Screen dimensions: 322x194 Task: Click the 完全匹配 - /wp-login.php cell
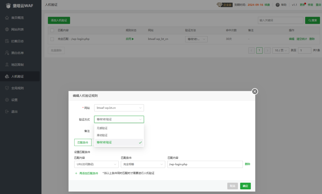point(74,39)
